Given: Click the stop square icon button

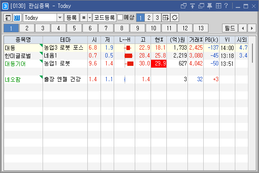Looking at the screenshot, I should click(84, 18).
